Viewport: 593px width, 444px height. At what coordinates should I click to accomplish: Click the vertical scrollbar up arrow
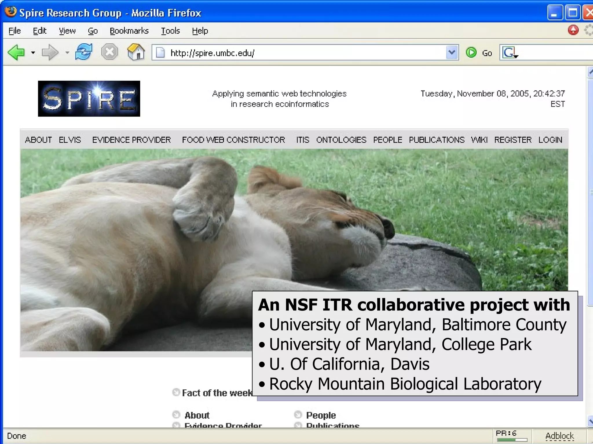tap(590, 72)
